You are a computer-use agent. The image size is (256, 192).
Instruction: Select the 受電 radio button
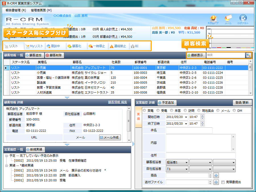click(158, 111)
